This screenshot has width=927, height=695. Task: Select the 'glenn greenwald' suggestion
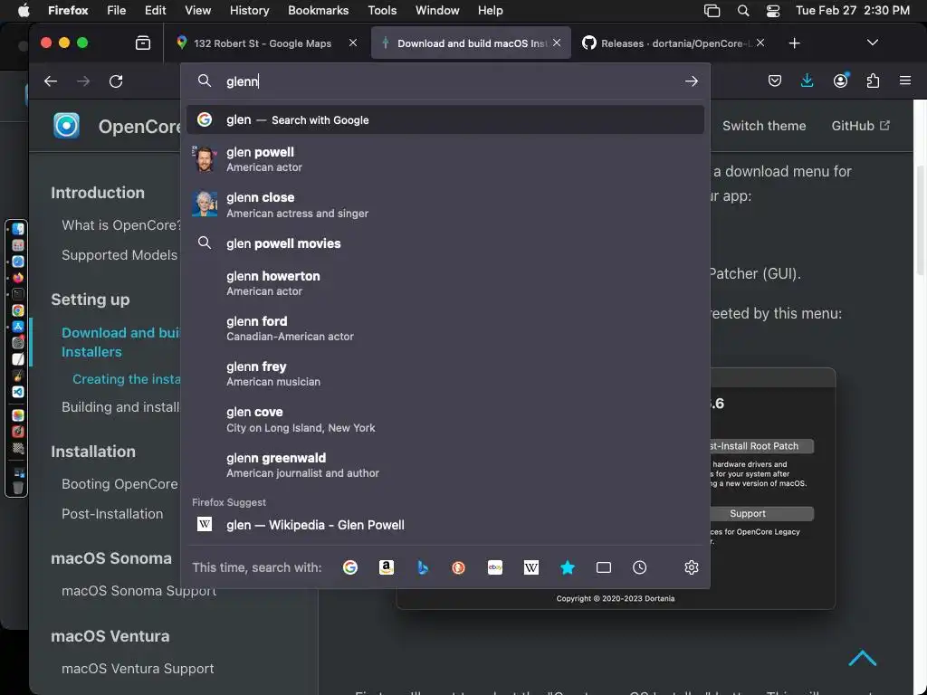(x=445, y=464)
